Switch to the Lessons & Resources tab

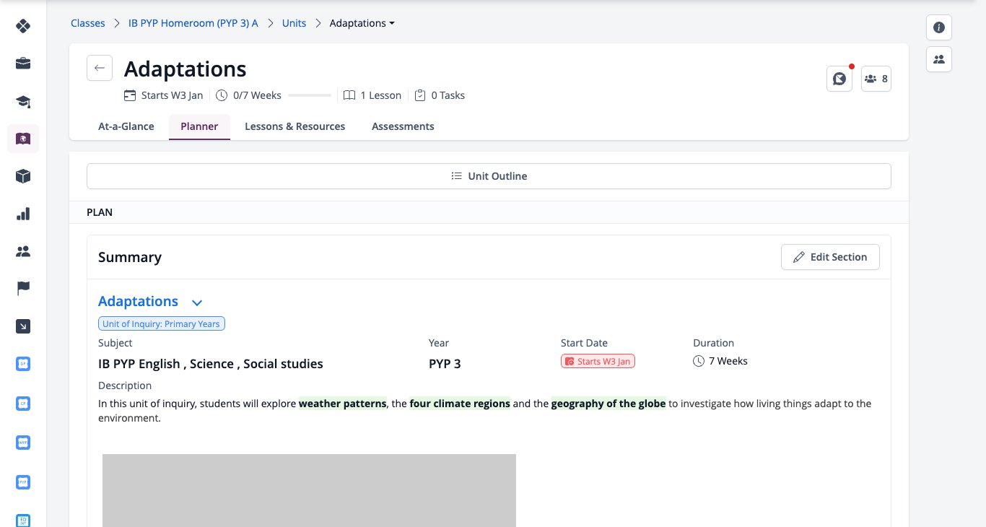point(295,126)
